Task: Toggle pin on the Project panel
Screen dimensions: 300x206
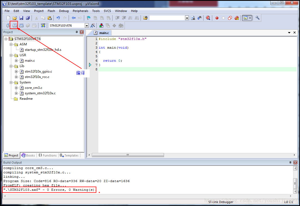Action: (77, 32)
